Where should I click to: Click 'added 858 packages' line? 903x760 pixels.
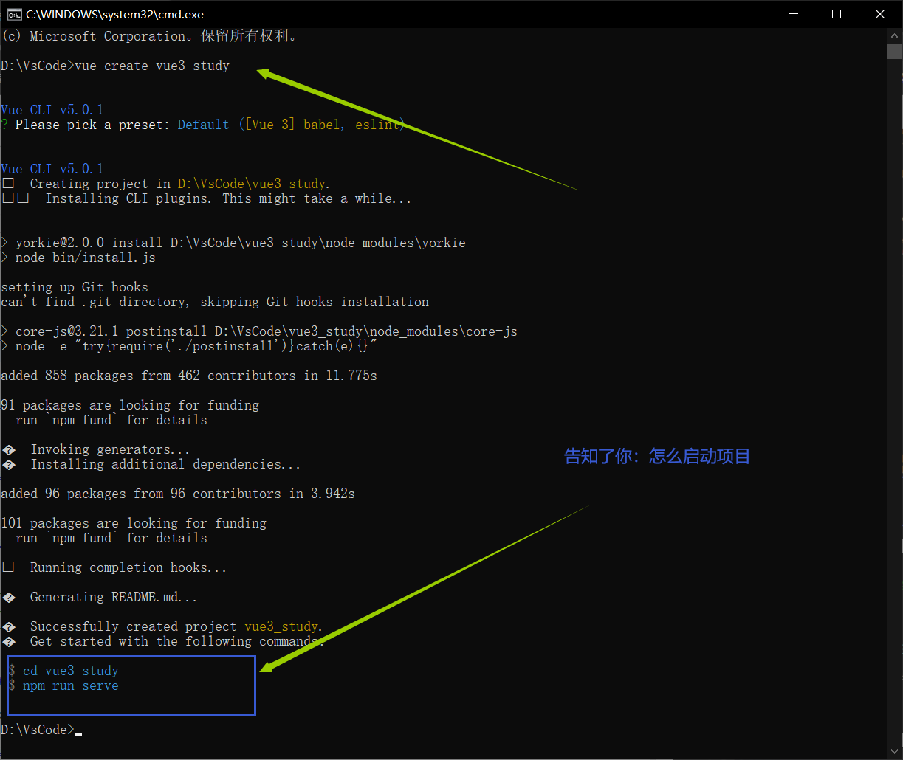(x=189, y=376)
